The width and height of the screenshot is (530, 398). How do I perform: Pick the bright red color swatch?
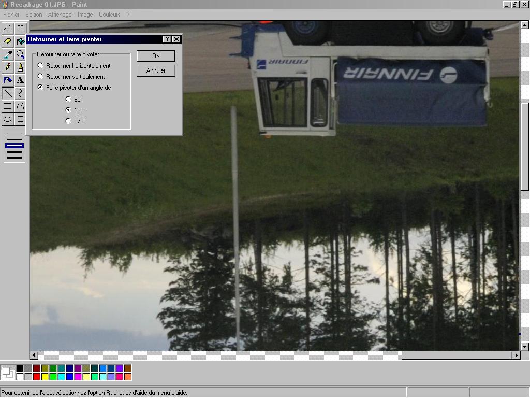click(36, 376)
